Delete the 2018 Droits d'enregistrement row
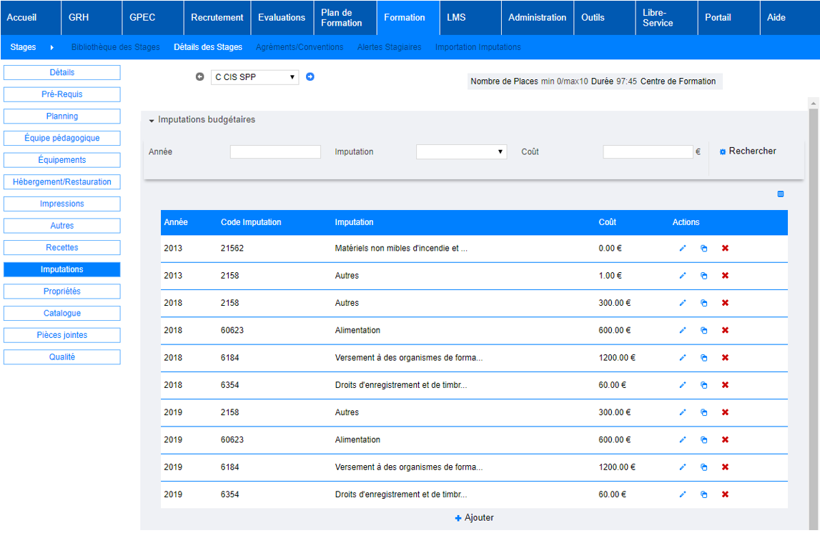820x533 pixels. pos(725,385)
